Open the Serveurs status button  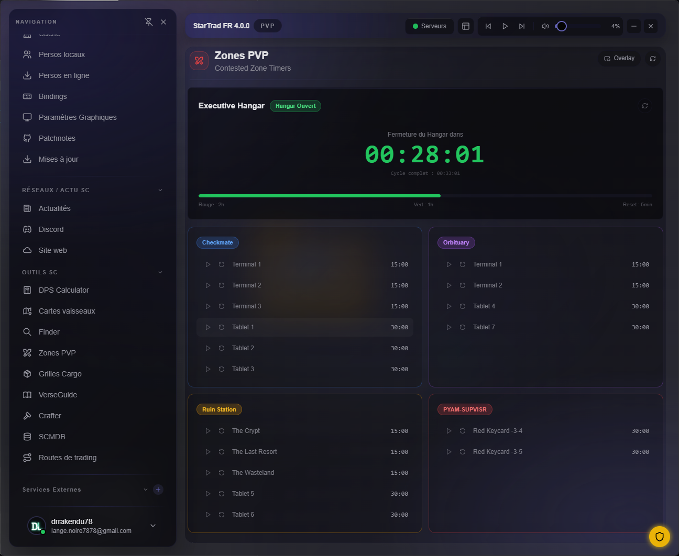click(430, 26)
